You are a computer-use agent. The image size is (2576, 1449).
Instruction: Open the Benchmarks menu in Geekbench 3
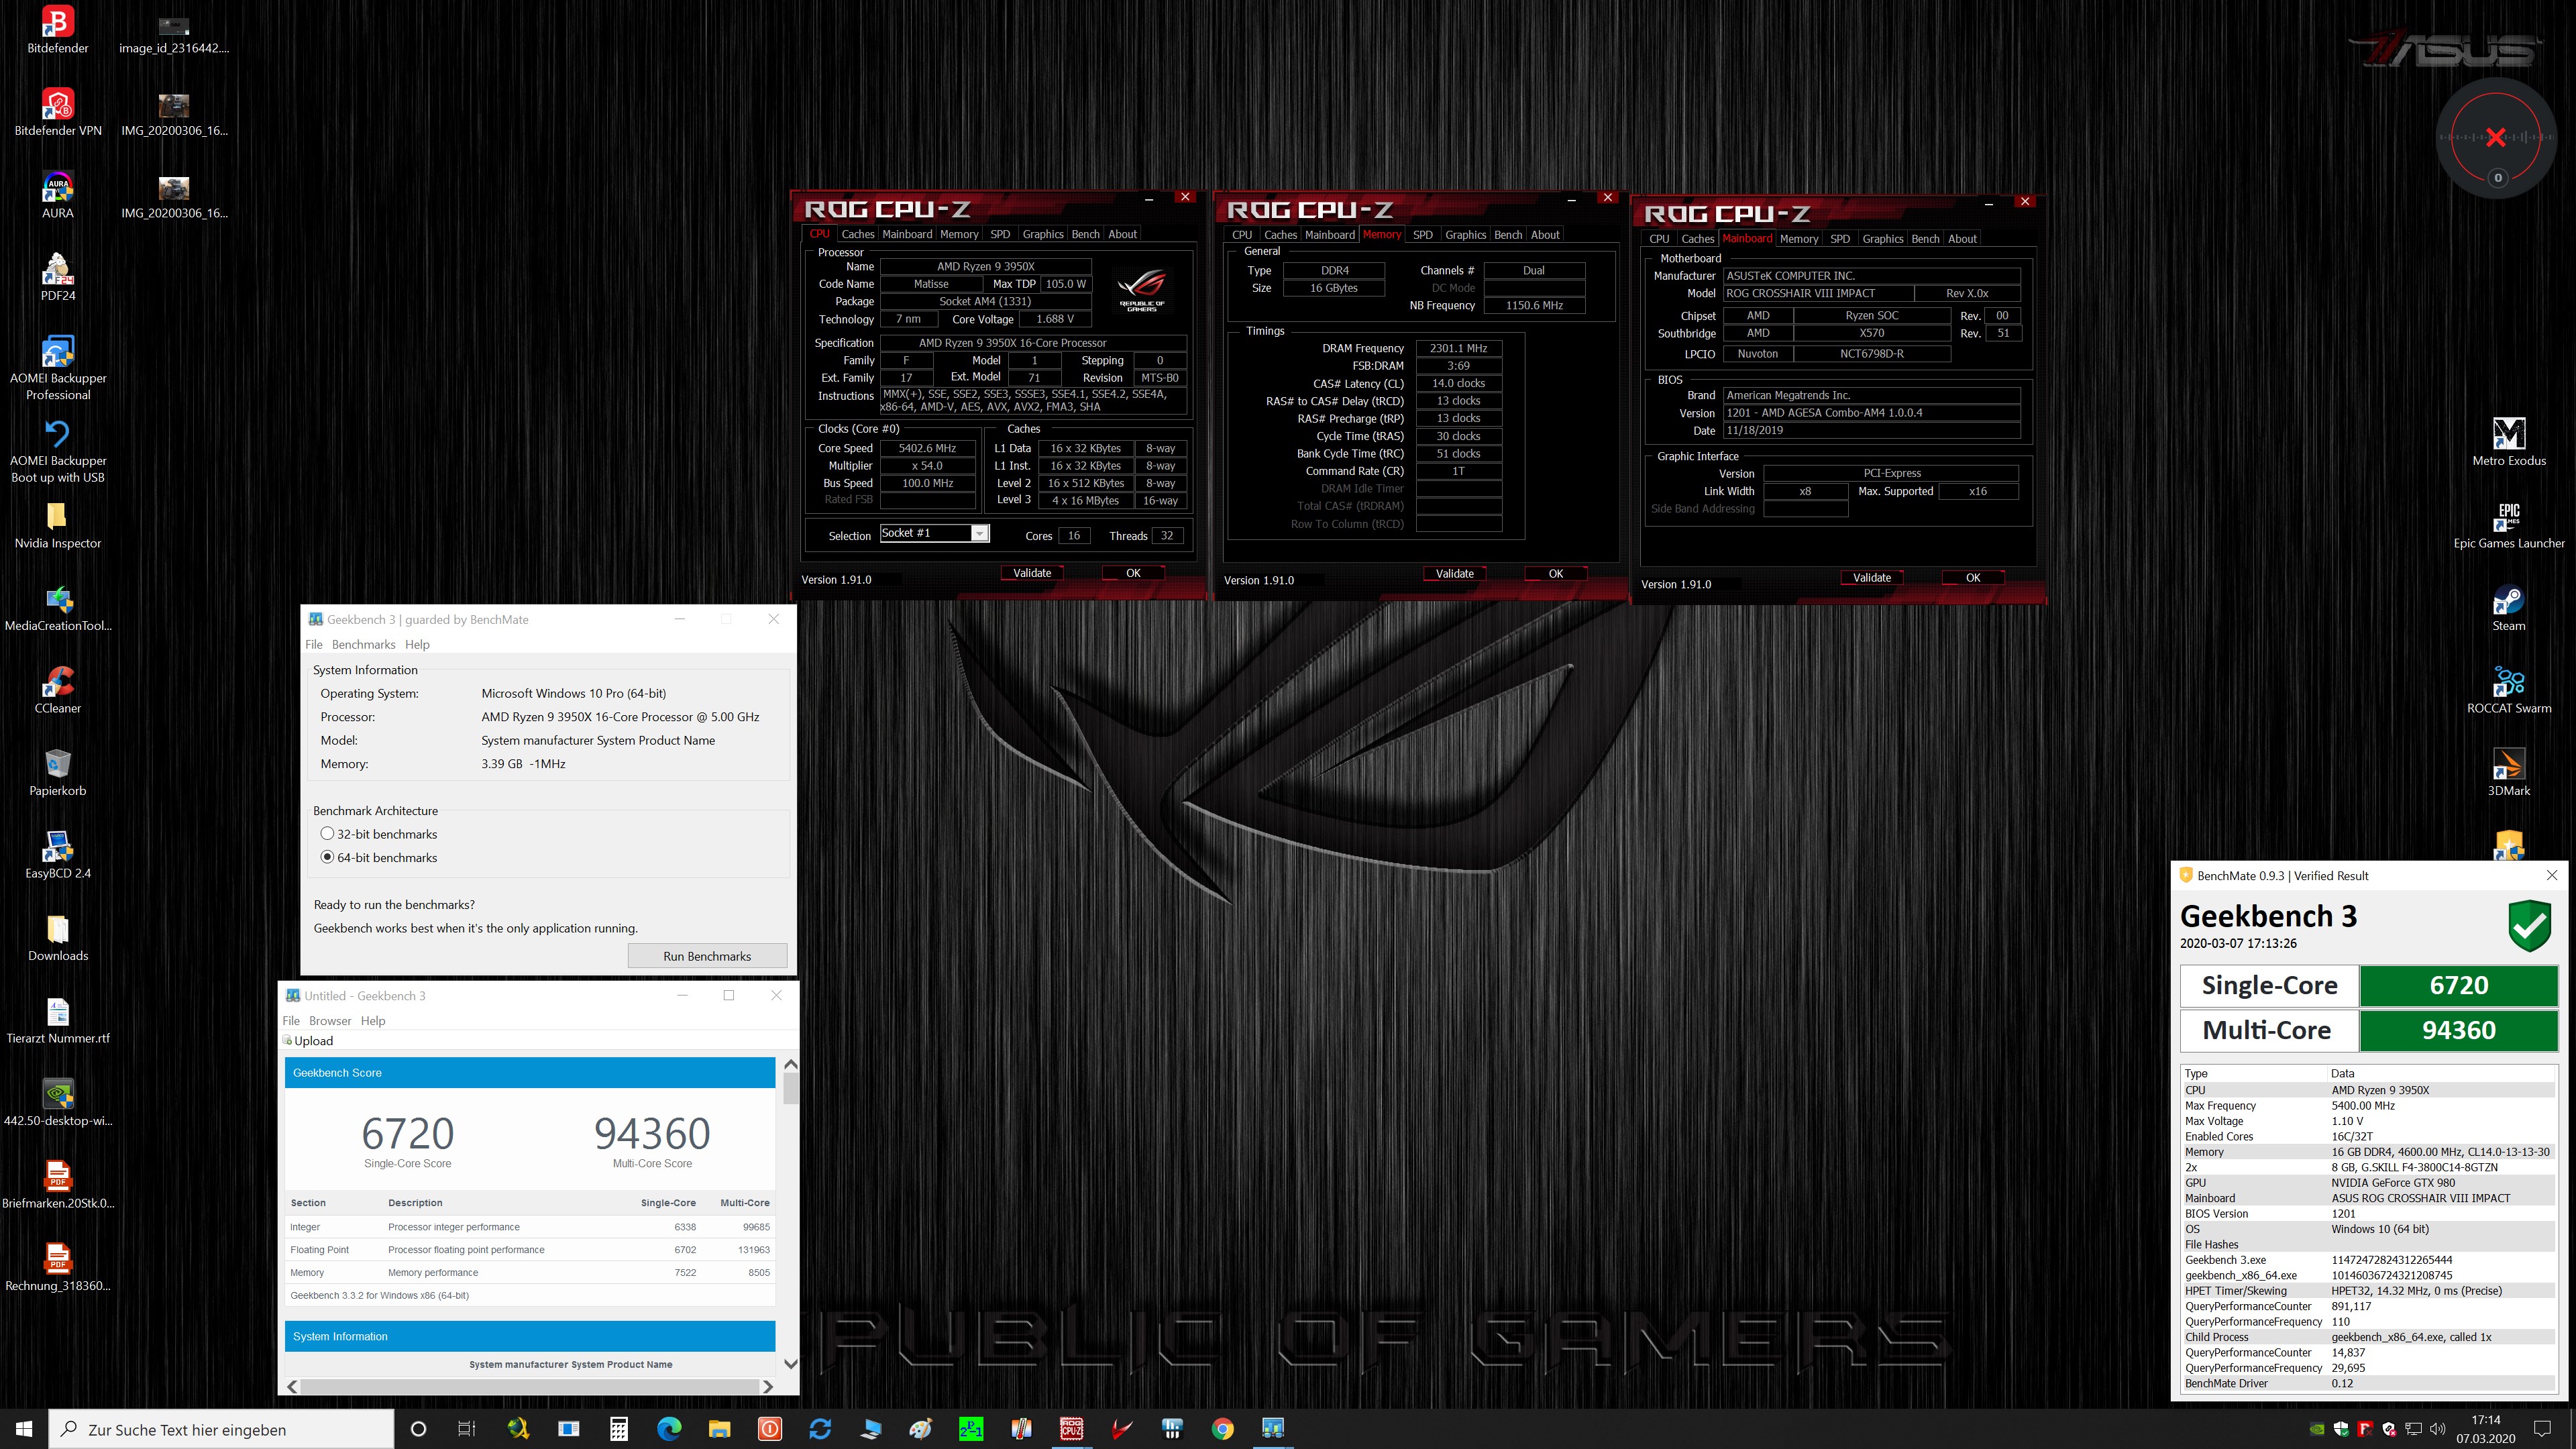pyautogui.click(x=363, y=645)
